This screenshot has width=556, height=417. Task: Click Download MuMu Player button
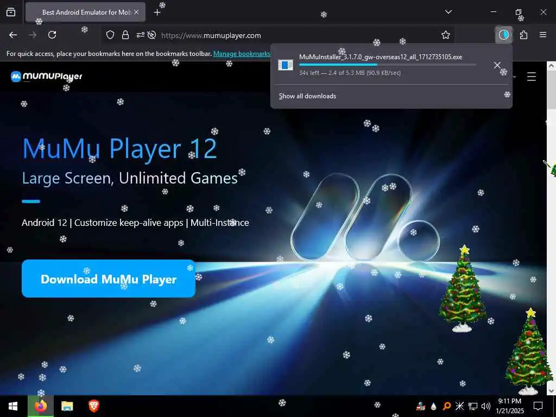[x=109, y=279]
